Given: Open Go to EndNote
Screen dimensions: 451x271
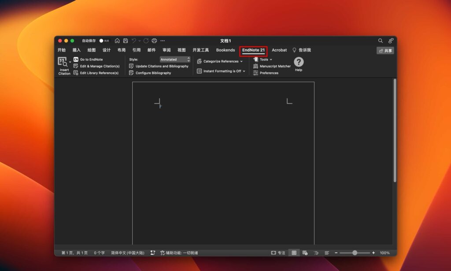Looking at the screenshot, I should point(91,59).
